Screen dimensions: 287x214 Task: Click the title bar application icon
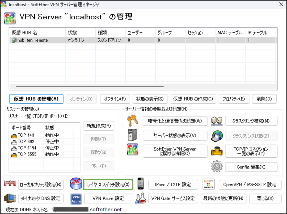[x=3, y=5]
